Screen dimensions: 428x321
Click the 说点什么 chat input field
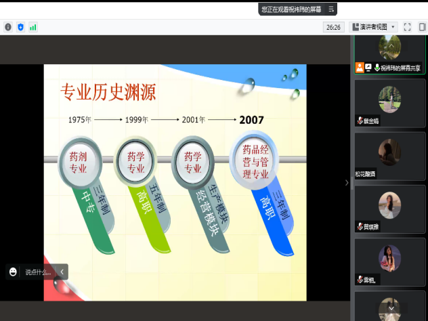(x=38, y=272)
